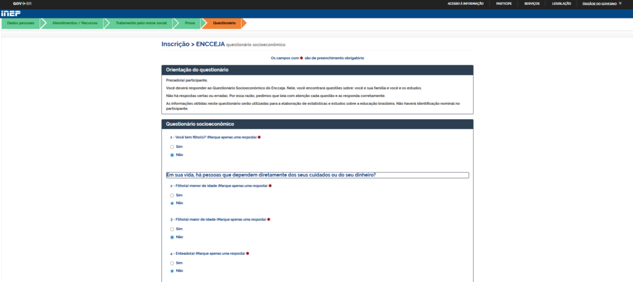Open the Participe menu item
This screenshot has height=282, width=633.
[504, 4]
